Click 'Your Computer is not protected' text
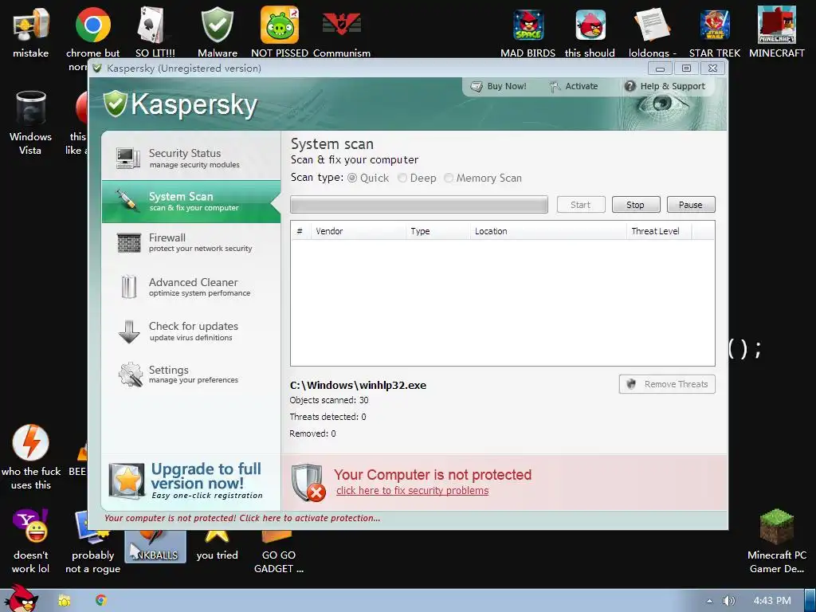 433,475
